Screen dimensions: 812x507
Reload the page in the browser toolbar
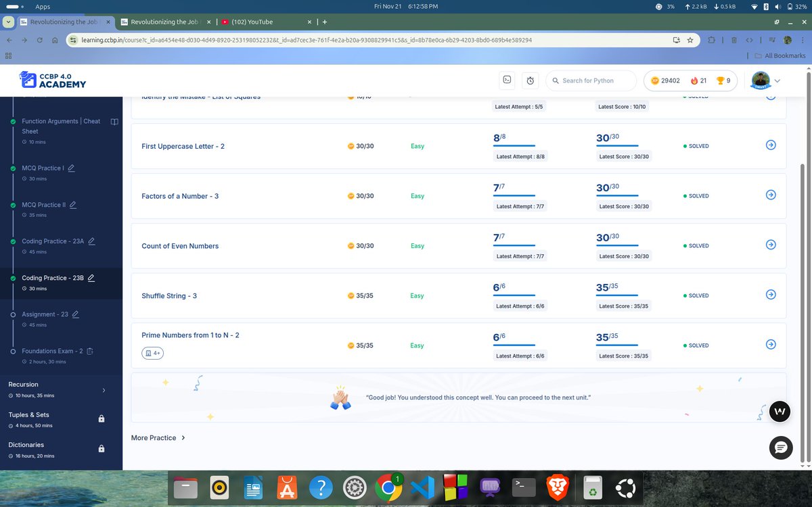coord(40,40)
